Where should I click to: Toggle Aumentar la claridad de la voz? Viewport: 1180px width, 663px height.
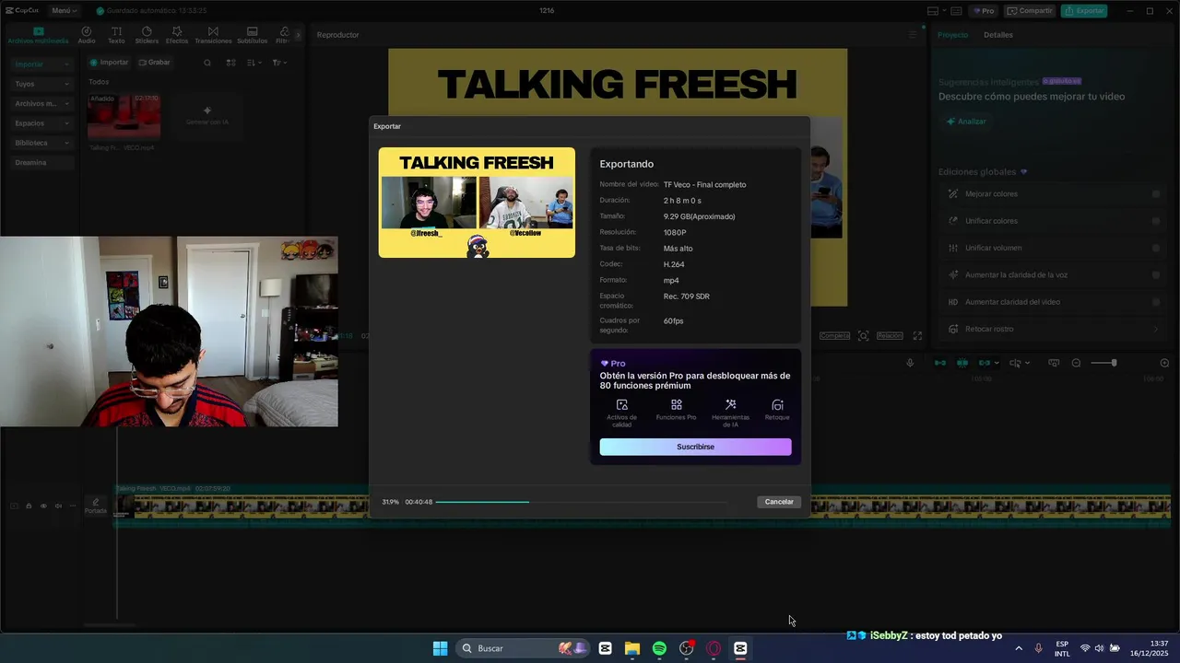(1156, 275)
